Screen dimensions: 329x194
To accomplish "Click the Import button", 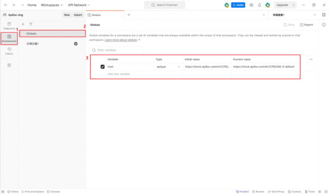I will point(78,15).
